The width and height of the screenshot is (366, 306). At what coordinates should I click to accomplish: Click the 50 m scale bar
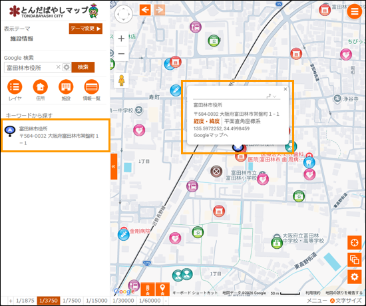(285, 293)
